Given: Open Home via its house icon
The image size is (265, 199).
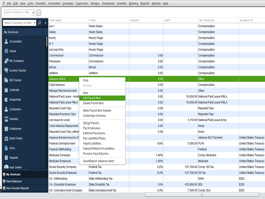Looking at the screenshot, I should (6, 51).
